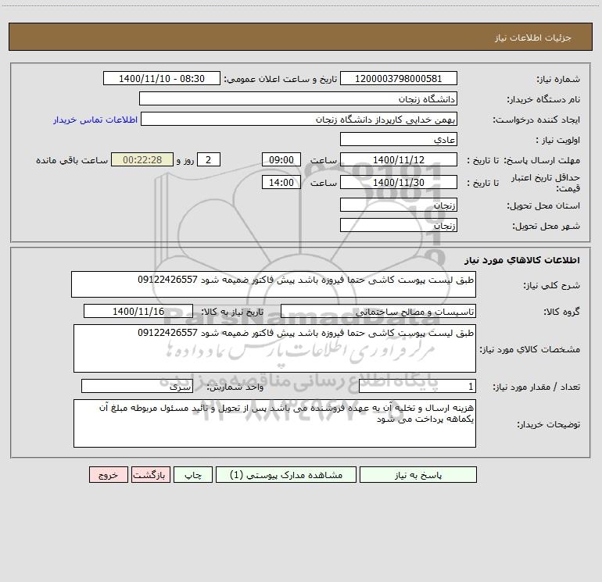This screenshot has height=582, width=602.
Task: Click the label تاریخ و ساعت اعلان عمومی
Action: point(280,79)
